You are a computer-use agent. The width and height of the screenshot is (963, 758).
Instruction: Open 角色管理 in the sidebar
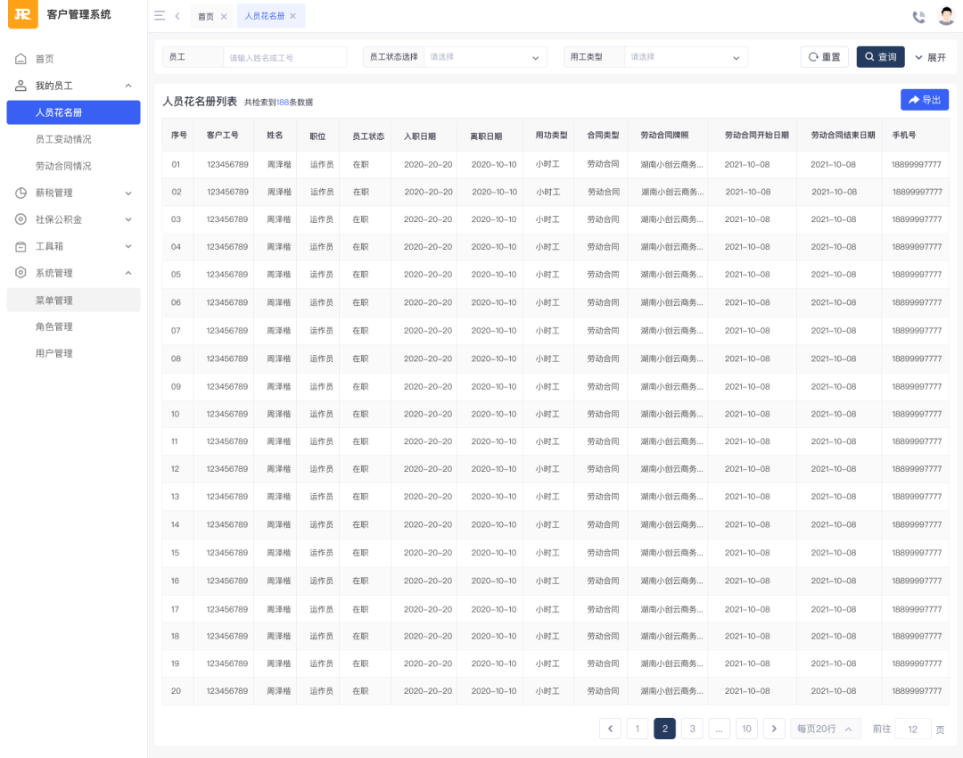click(54, 326)
